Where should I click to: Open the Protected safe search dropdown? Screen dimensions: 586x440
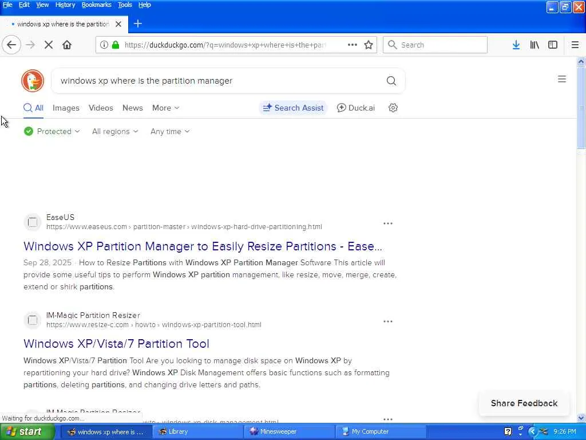click(x=52, y=131)
